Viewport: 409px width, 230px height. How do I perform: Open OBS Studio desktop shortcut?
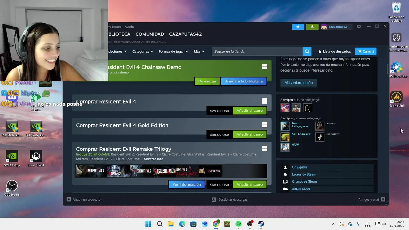(x=12, y=188)
